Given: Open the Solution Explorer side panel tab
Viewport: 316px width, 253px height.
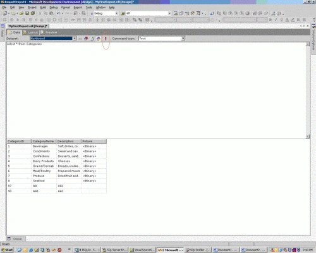Looking at the screenshot, I should click(313, 39).
